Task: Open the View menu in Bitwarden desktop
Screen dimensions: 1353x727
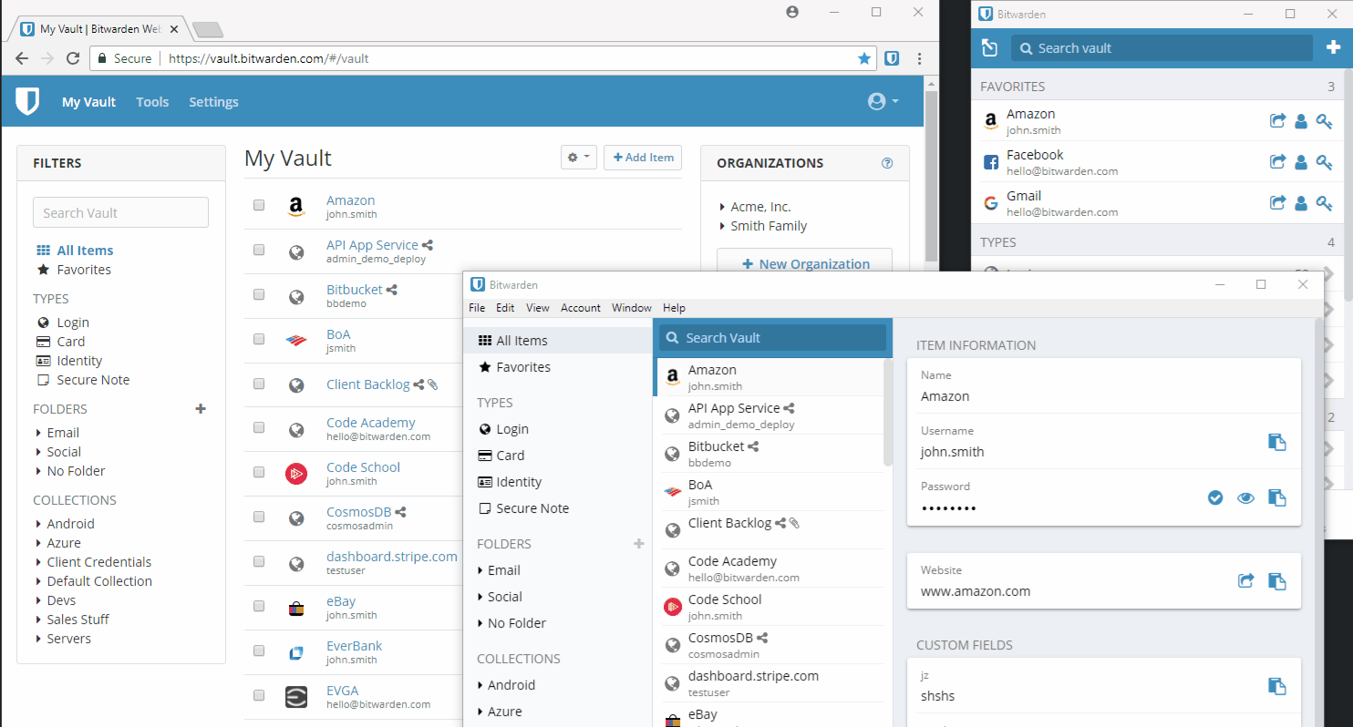Action: click(538, 308)
